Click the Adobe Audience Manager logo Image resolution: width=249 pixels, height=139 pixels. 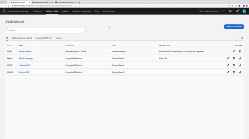coord(4,11)
